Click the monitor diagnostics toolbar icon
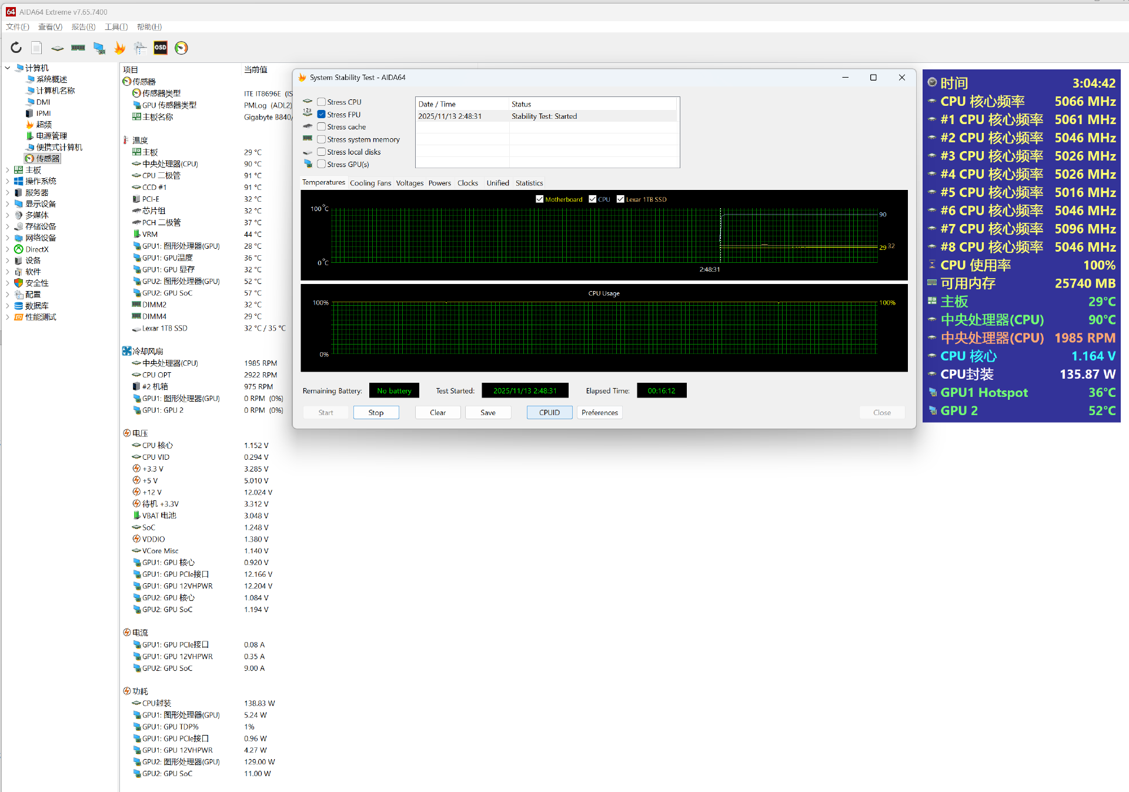 click(x=99, y=48)
